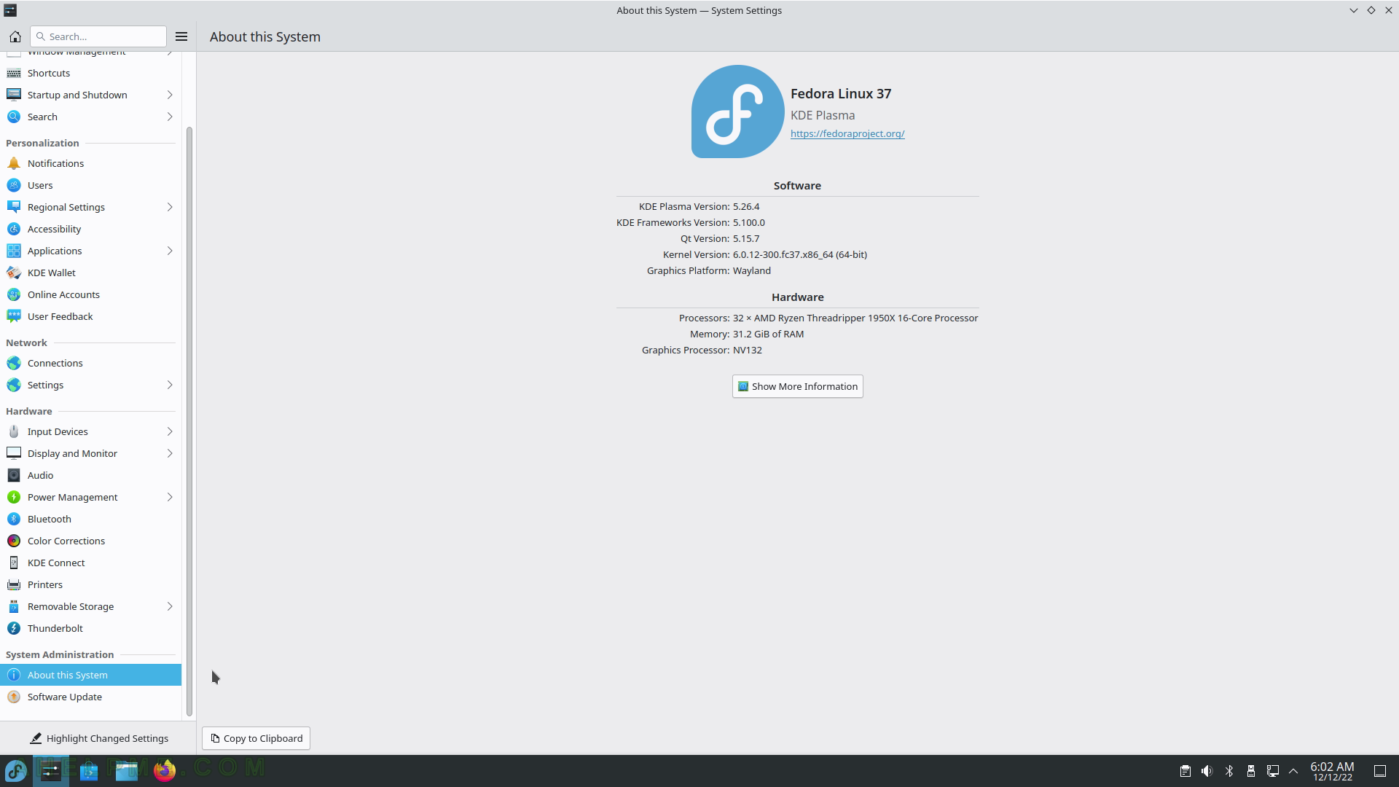Screen dimensions: 1399x787
Task: Open Connections globe icon
Action: point(14,363)
